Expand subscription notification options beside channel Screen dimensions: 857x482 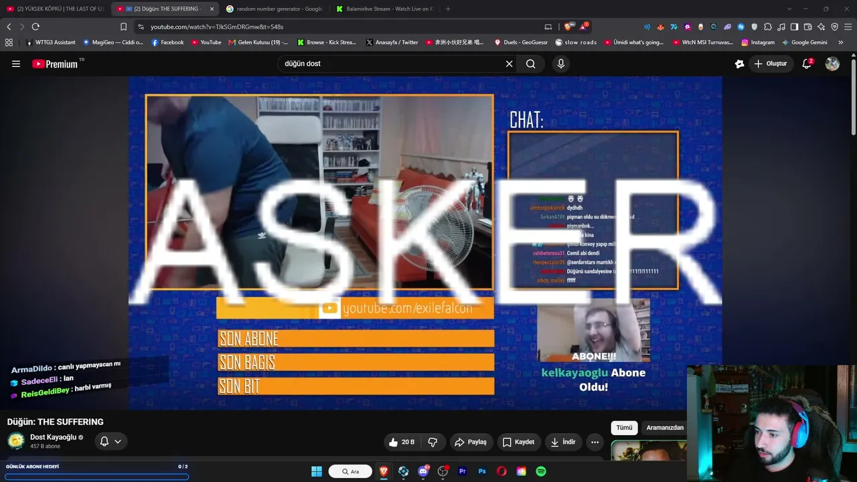coord(110,441)
